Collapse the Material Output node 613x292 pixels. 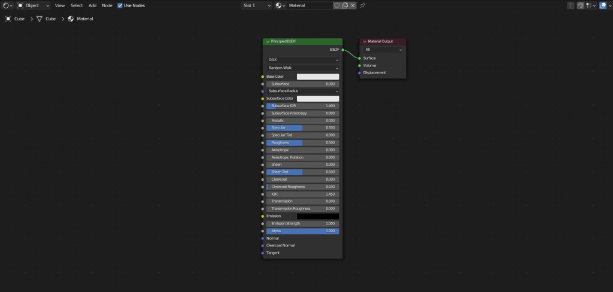[364, 41]
